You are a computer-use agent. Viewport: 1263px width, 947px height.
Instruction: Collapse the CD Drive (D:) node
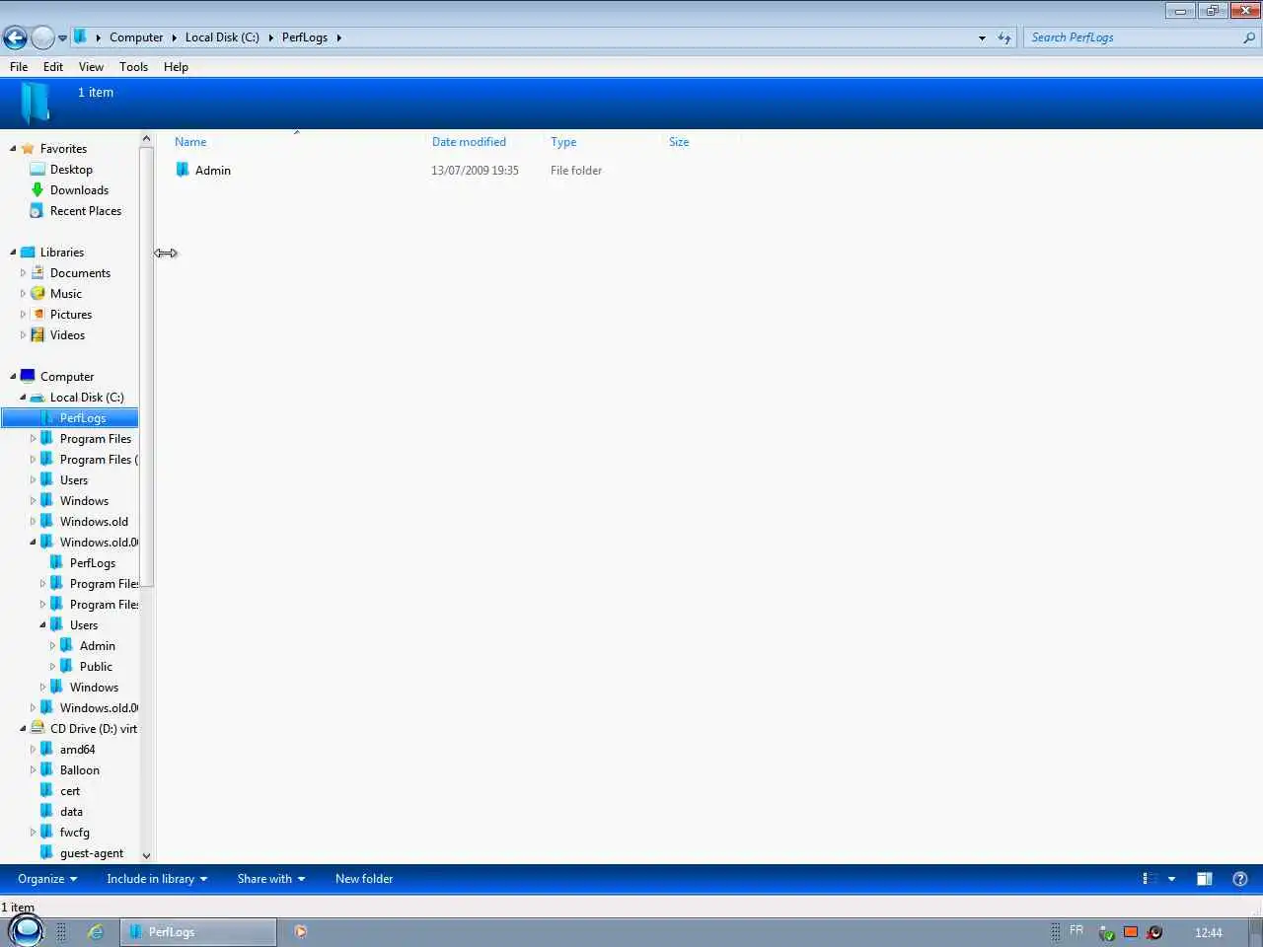pos(23,729)
